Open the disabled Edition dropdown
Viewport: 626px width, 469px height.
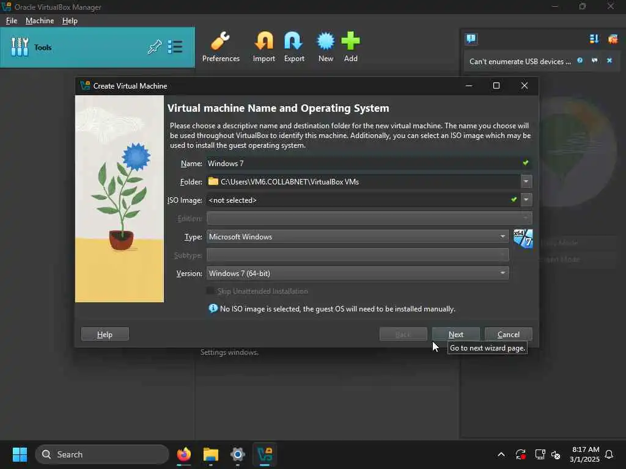pyautogui.click(x=369, y=218)
